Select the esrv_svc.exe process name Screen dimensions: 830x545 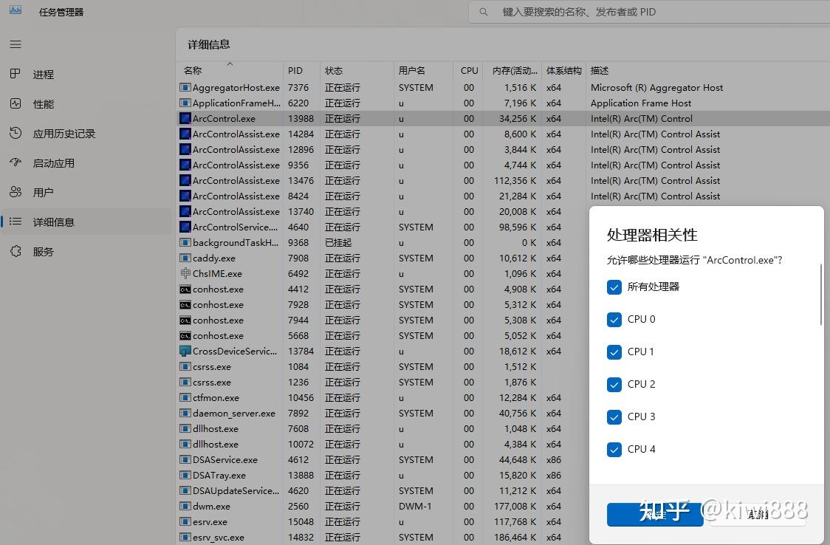(219, 538)
